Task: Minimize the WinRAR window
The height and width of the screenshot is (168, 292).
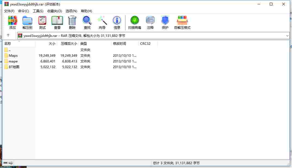Action: coord(259,4)
